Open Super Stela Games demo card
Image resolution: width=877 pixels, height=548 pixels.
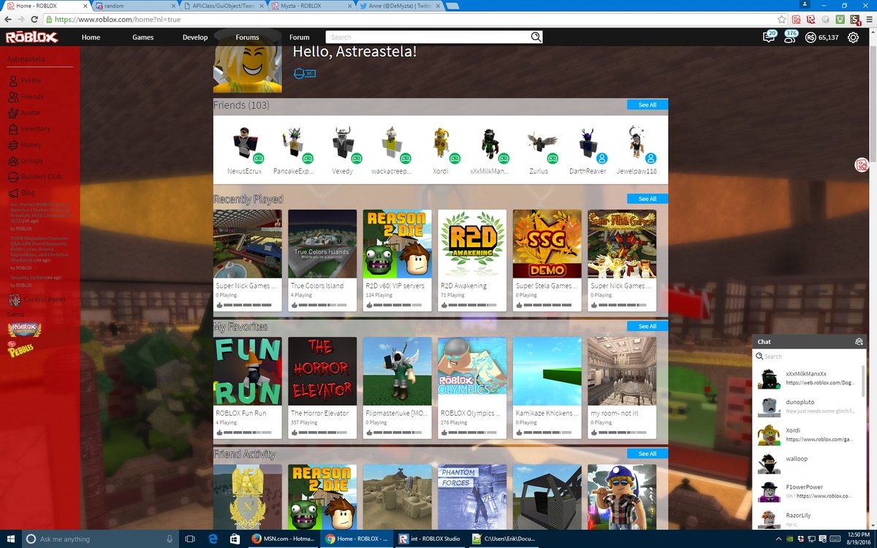[x=547, y=260]
